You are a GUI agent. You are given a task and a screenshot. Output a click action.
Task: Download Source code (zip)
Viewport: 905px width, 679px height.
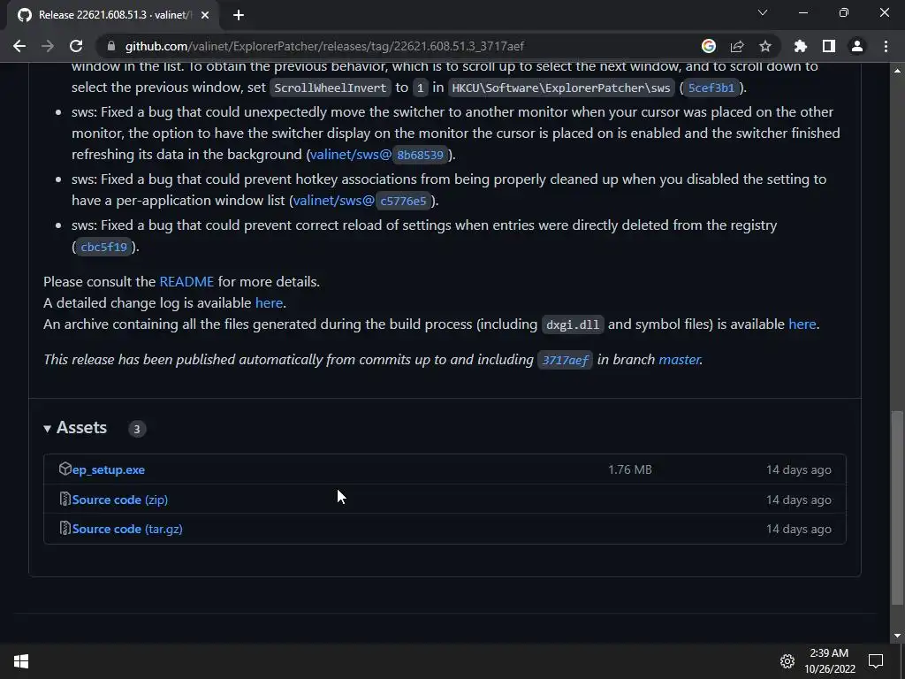(120, 500)
